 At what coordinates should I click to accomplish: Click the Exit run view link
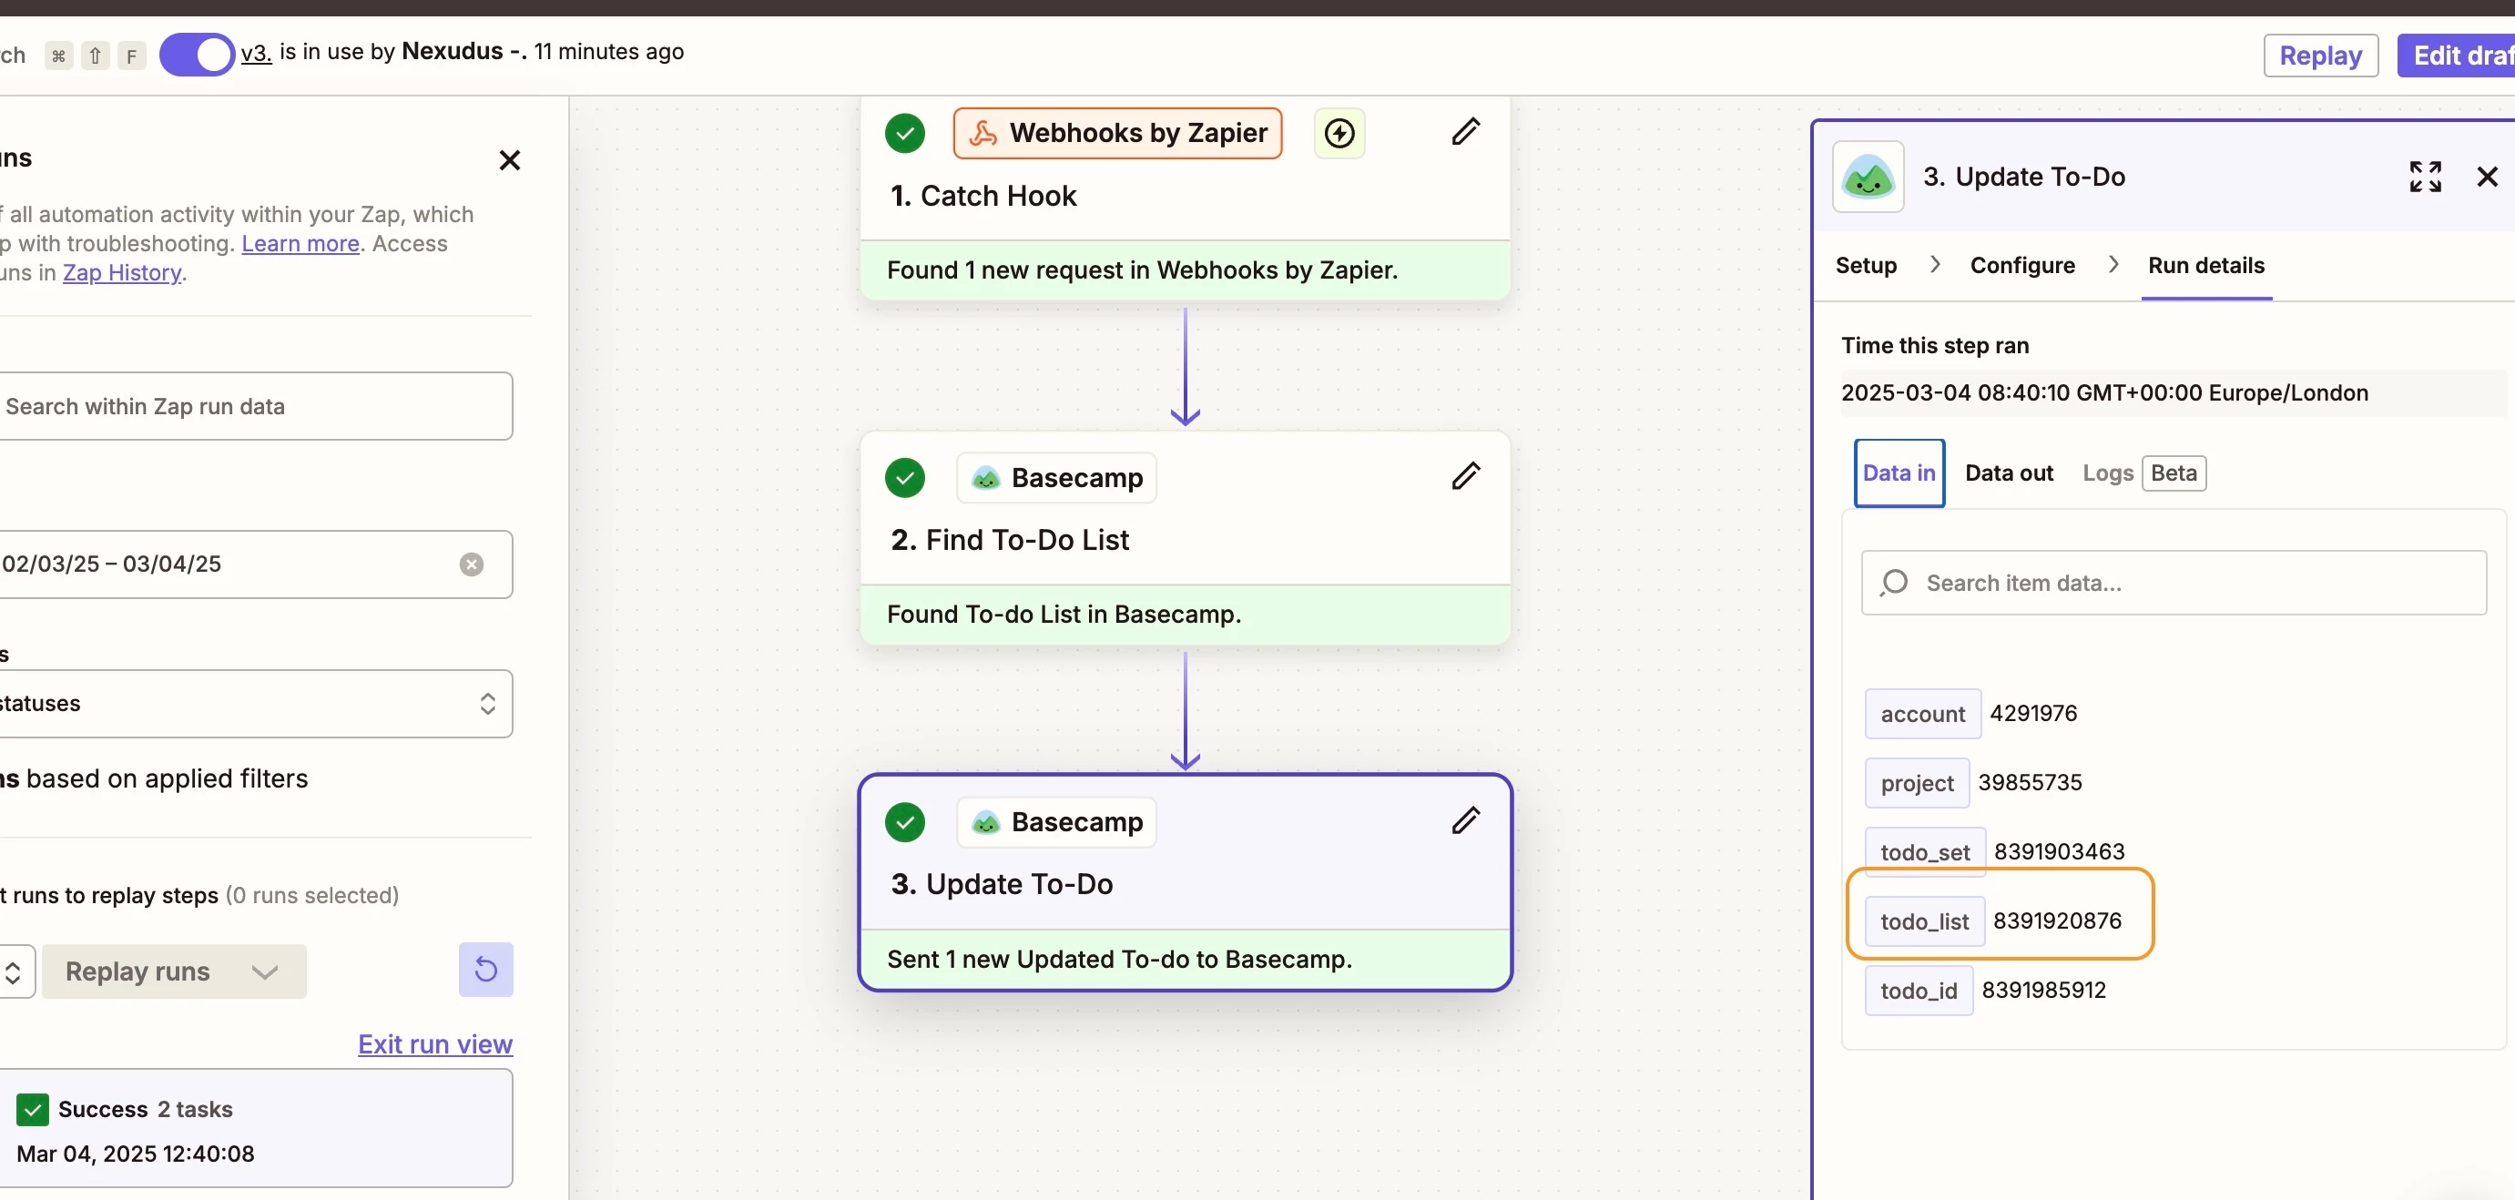coord(434,1044)
